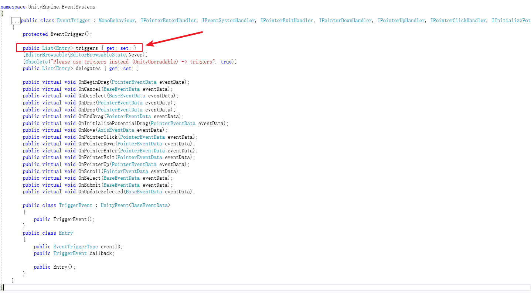Click the true argument in Obsolete attribute
Viewport: 531px width, 293px height.
point(226,62)
